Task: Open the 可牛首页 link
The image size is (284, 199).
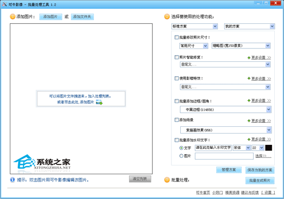Action: [x=203, y=192]
